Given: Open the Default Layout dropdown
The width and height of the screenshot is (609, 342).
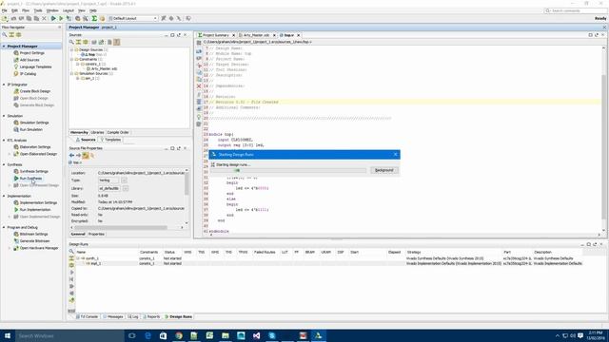Looking at the screenshot, I should [133, 18].
